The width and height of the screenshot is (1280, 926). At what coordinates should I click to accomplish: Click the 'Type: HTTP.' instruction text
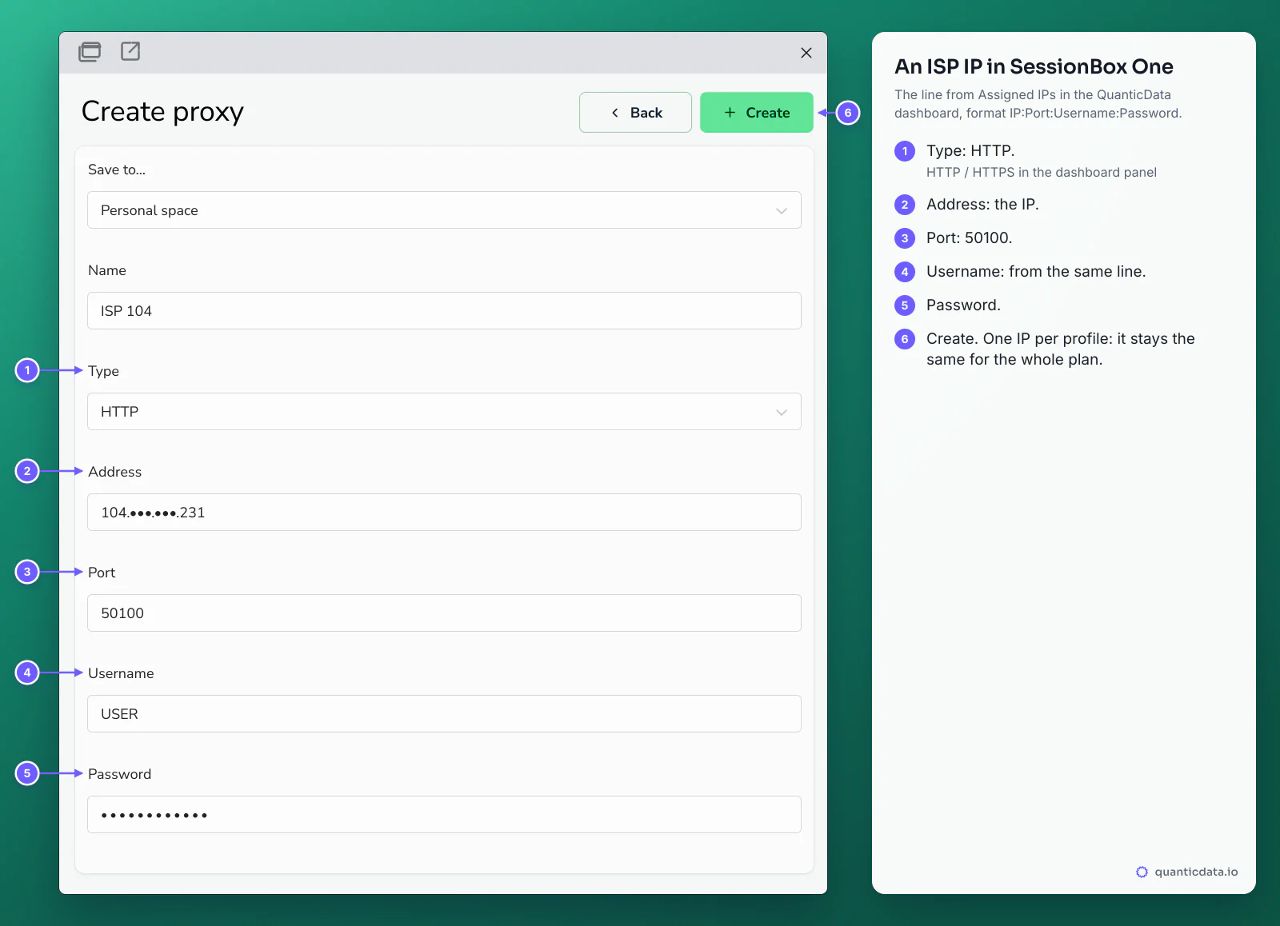[x=970, y=150]
